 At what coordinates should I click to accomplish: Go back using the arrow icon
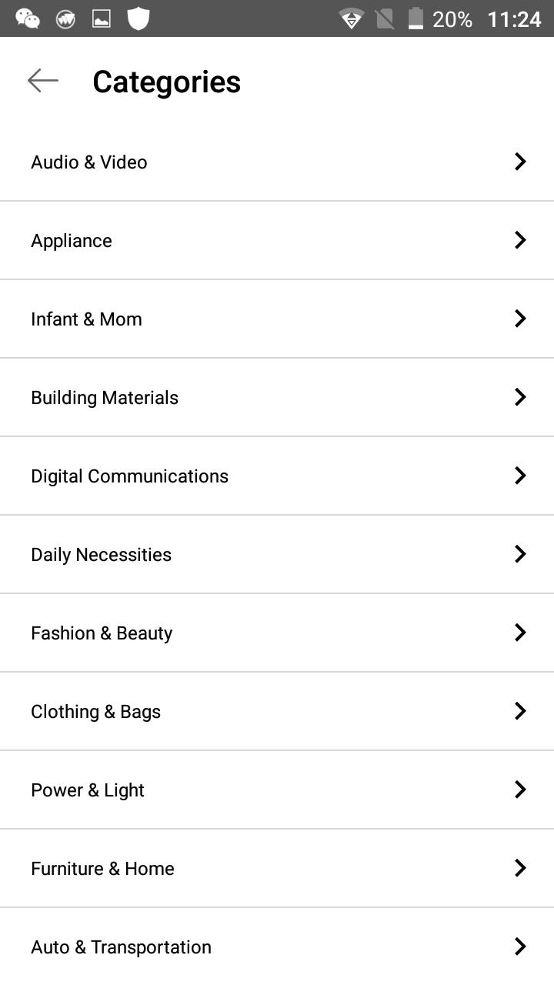tap(42, 80)
